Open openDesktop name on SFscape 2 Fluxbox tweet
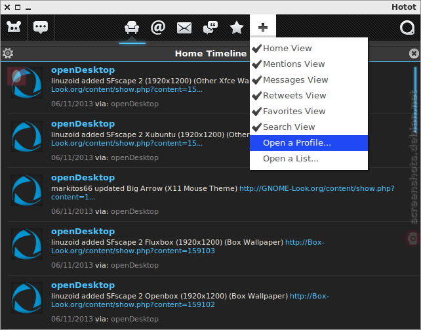 83,231
